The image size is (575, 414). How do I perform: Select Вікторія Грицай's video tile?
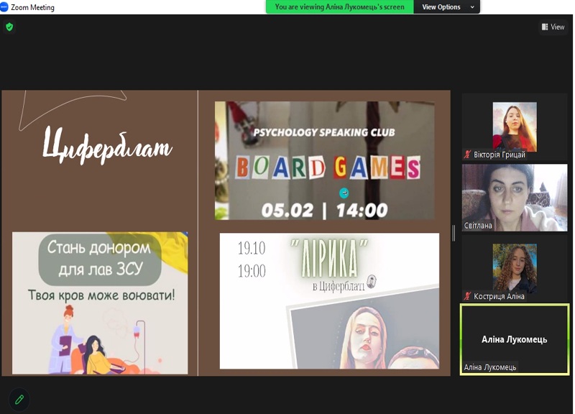pos(514,126)
